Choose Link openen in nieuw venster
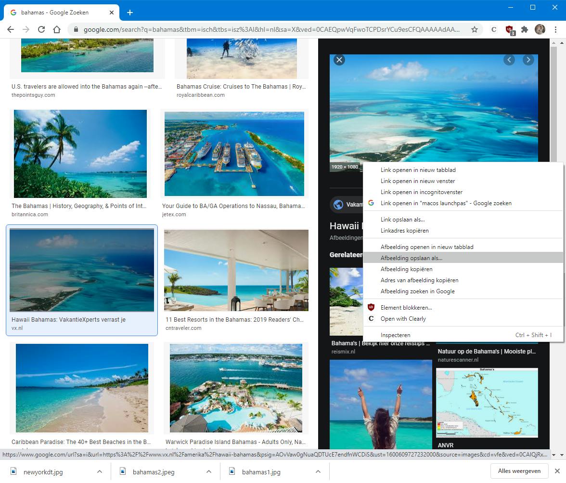Screen dimensions: 566x483 pos(463,181)
